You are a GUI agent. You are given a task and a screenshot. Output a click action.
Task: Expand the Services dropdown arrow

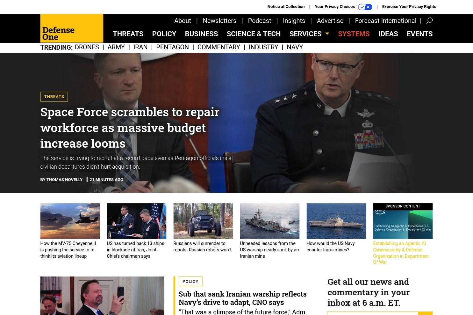pyautogui.click(x=327, y=34)
